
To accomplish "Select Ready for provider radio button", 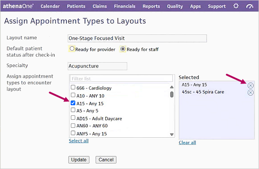I will [x=72, y=49].
